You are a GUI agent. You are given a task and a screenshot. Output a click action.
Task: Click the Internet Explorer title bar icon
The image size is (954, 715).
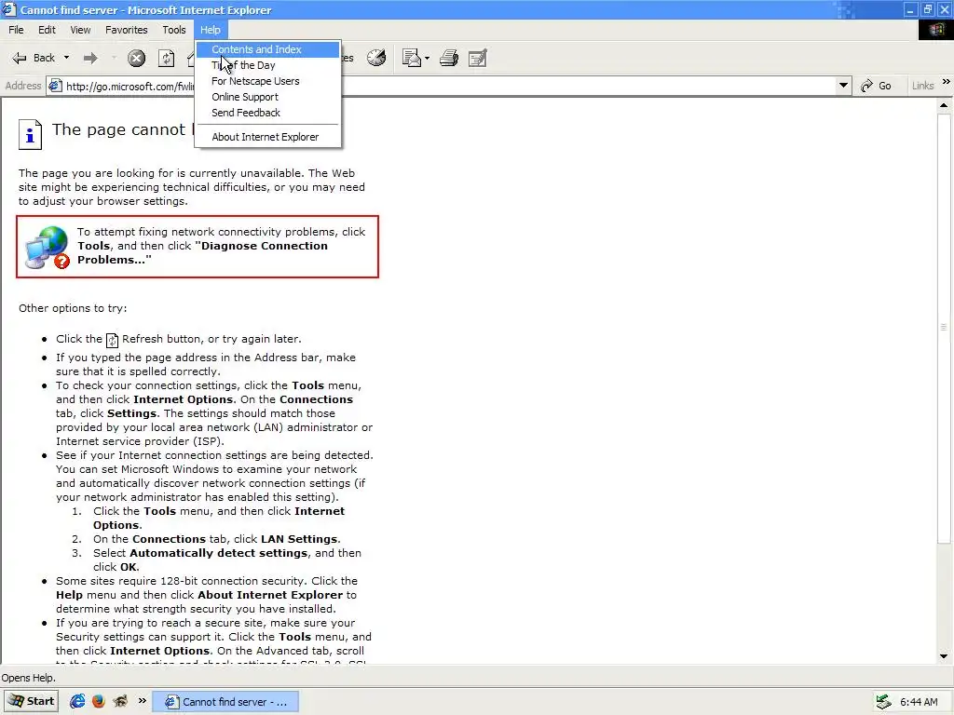coord(9,9)
